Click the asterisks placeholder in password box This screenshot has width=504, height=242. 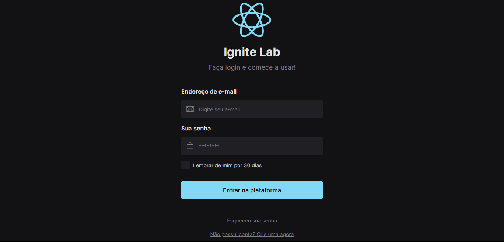[209, 146]
